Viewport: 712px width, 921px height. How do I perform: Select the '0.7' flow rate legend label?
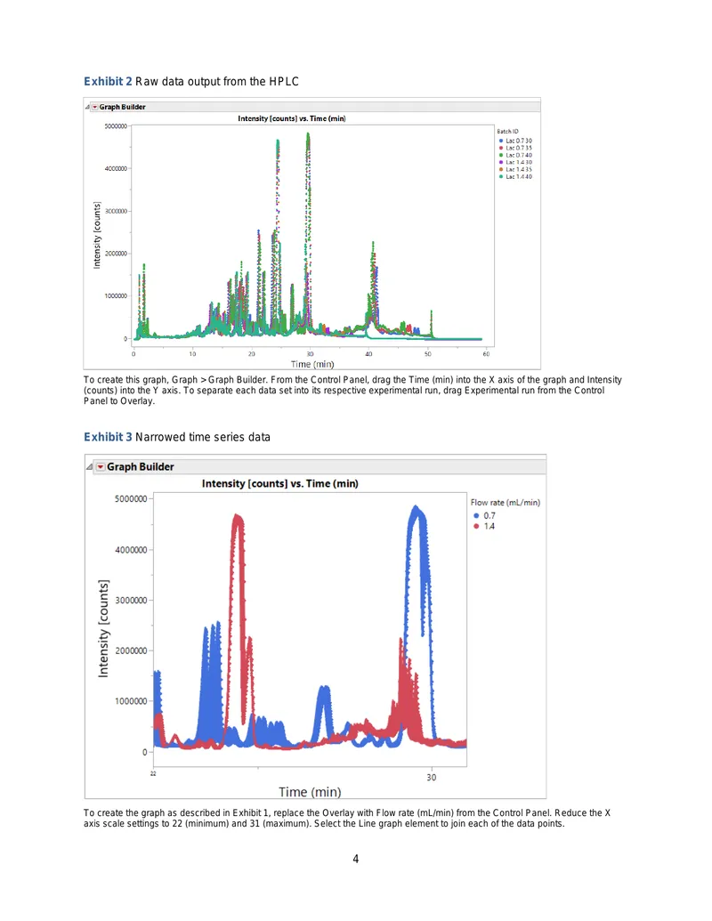(x=489, y=516)
